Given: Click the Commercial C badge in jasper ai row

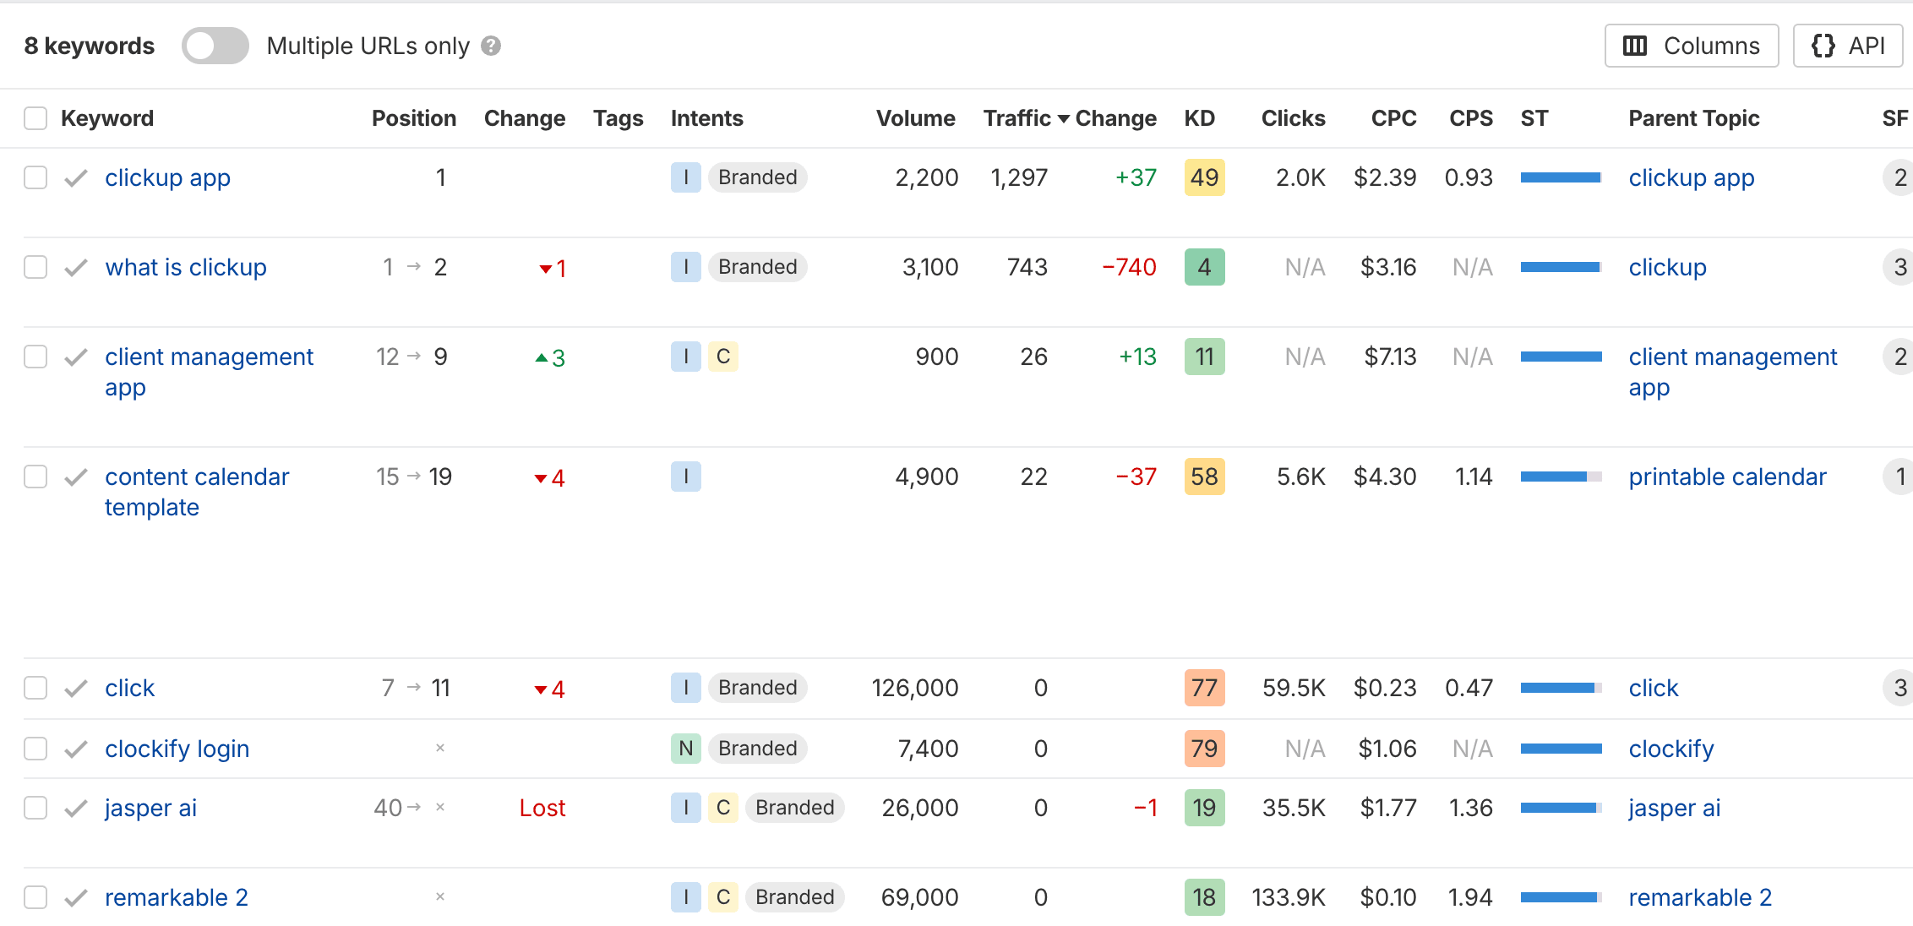Looking at the screenshot, I should click(x=723, y=808).
